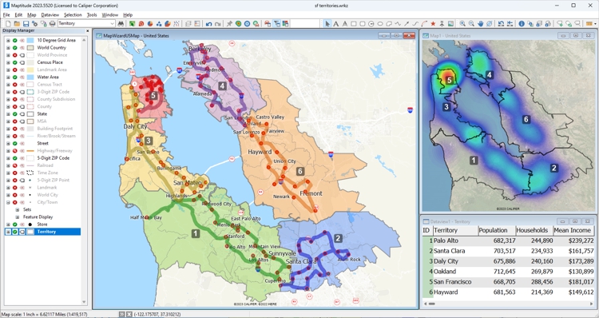Open the Selection menu
Screen dimensions: 599x318
point(73,15)
